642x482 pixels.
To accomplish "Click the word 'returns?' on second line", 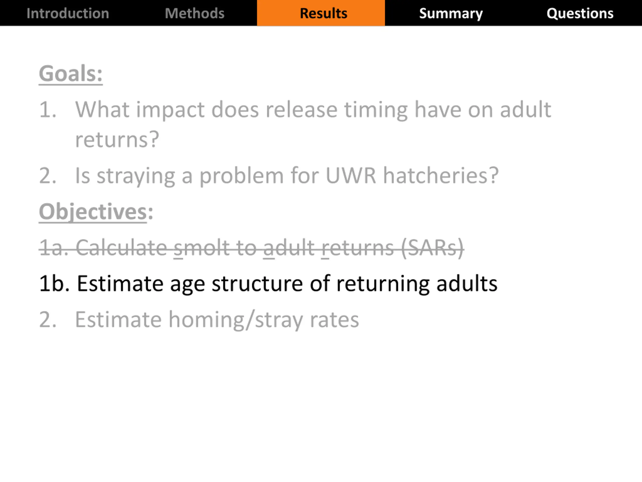I will click(x=117, y=140).
